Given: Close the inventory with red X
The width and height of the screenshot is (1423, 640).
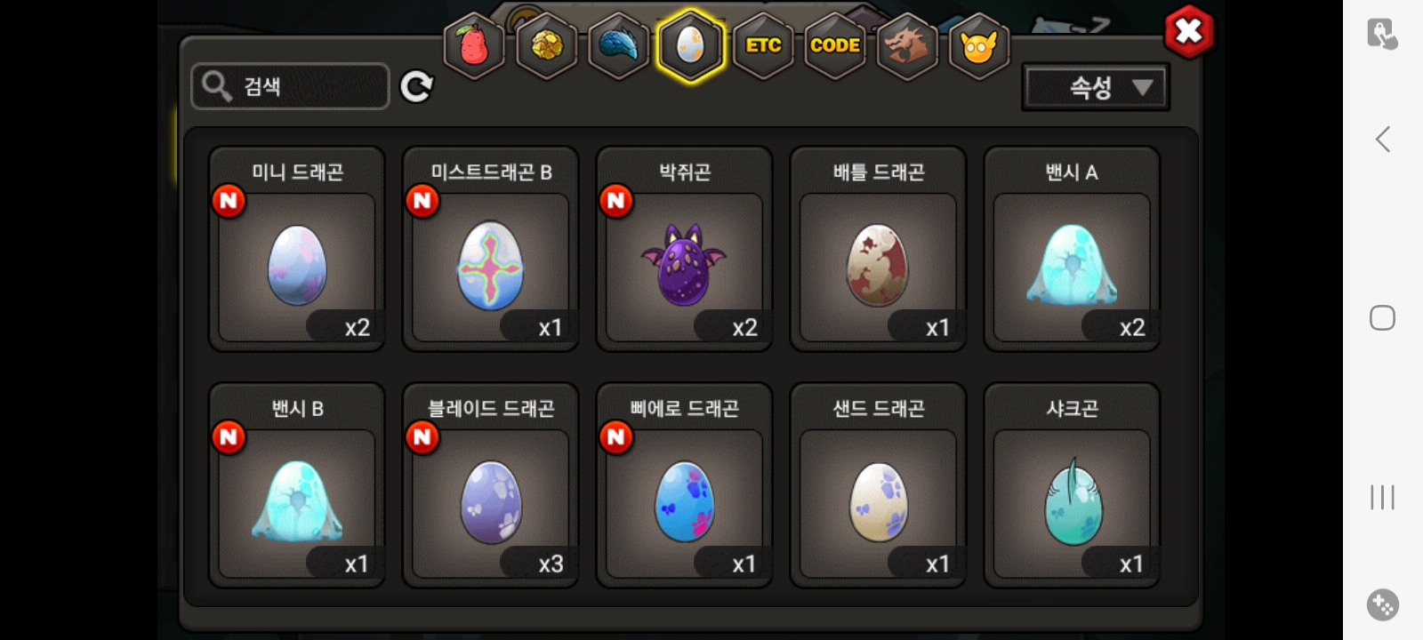Looking at the screenshot, I should tap(1188, 32).
